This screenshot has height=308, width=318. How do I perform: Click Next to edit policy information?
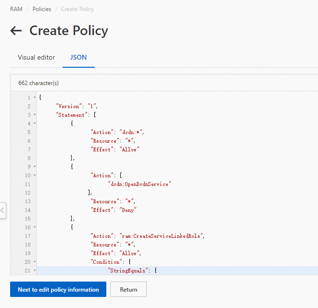[x=58, y=289]
